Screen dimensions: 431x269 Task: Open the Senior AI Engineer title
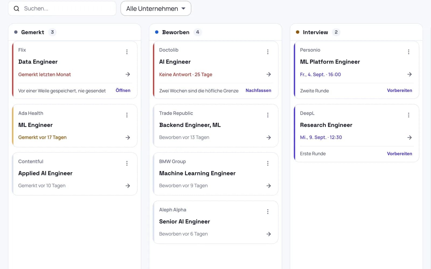[x=185, y=222]
